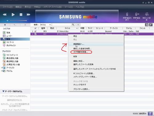Expand the アルバム tree node arrow

click(2, 71)
